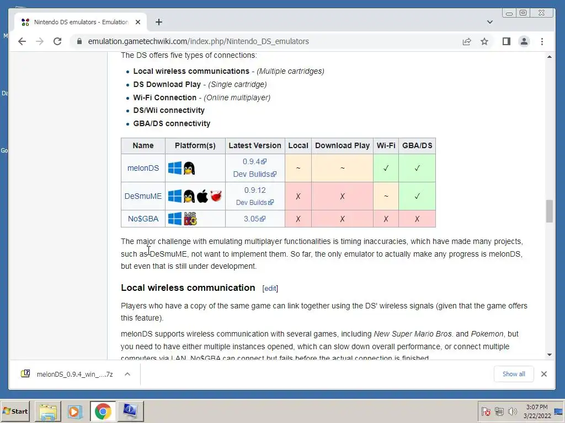Viewport: 565px width, 423px height.
Task: Open melonDS version 0.9.4 link
Action: (x=254, y=161)
